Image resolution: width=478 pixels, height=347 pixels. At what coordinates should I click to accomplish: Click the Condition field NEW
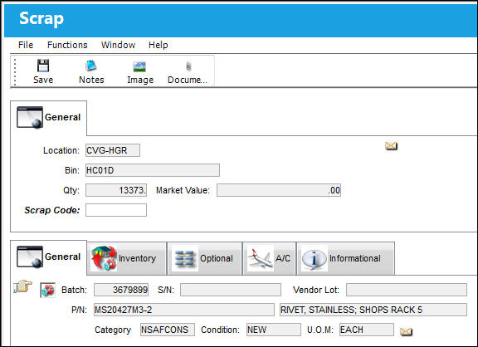pos(274,330)
